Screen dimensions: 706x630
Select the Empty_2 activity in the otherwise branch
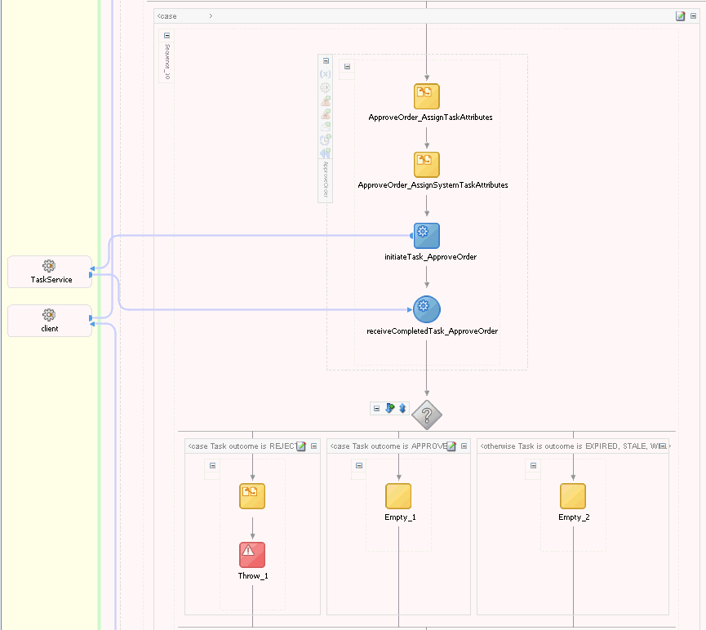[x=572, y=494]
